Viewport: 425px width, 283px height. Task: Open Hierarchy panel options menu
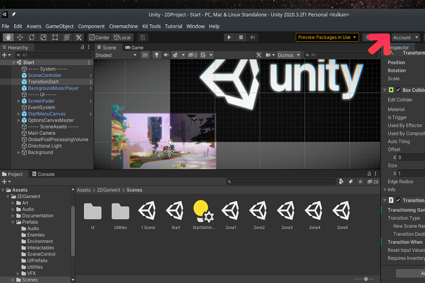click(89, 47)
